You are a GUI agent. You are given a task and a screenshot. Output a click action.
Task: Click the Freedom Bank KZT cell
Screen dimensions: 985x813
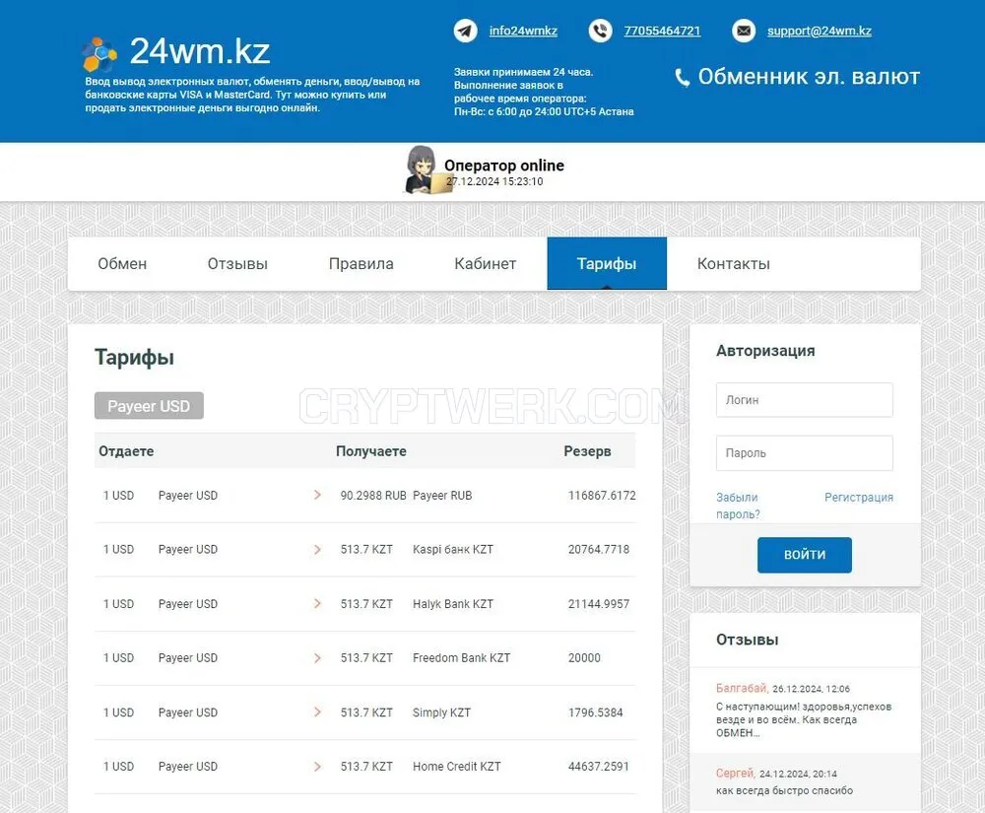click(x=462, y=658)
